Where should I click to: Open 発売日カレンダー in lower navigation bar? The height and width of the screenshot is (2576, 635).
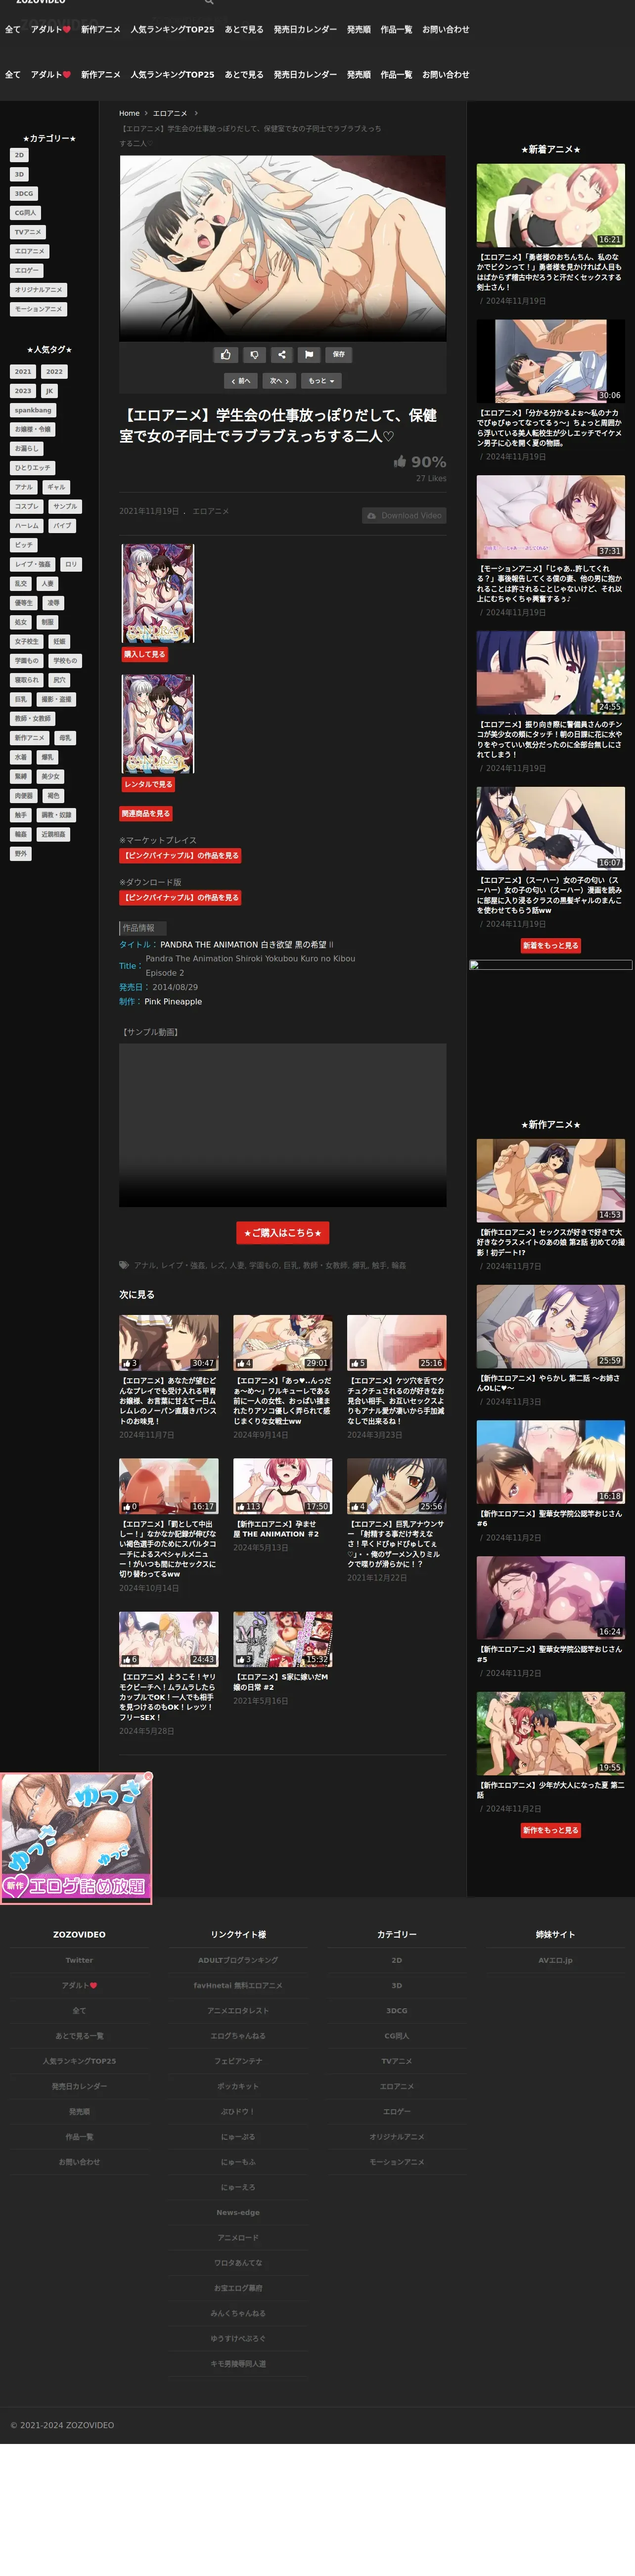point(305,75)
